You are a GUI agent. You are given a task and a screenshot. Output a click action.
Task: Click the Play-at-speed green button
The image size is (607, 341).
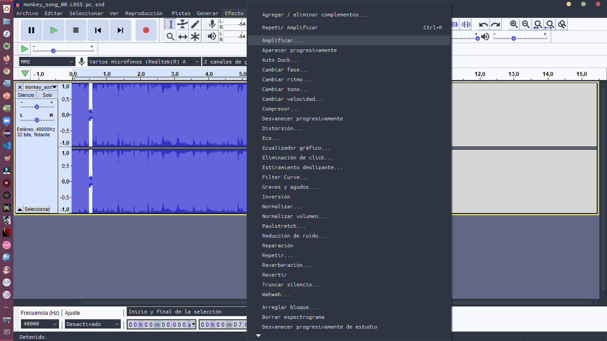coord(24,49)
